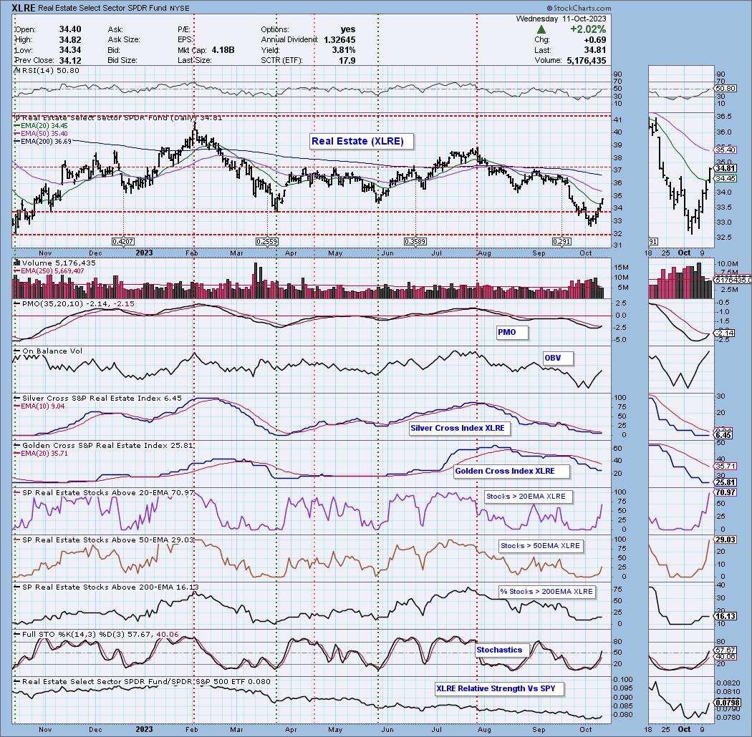Click the 25.81 Golden Cross tag in zoom panel

(x=725, y=482)
